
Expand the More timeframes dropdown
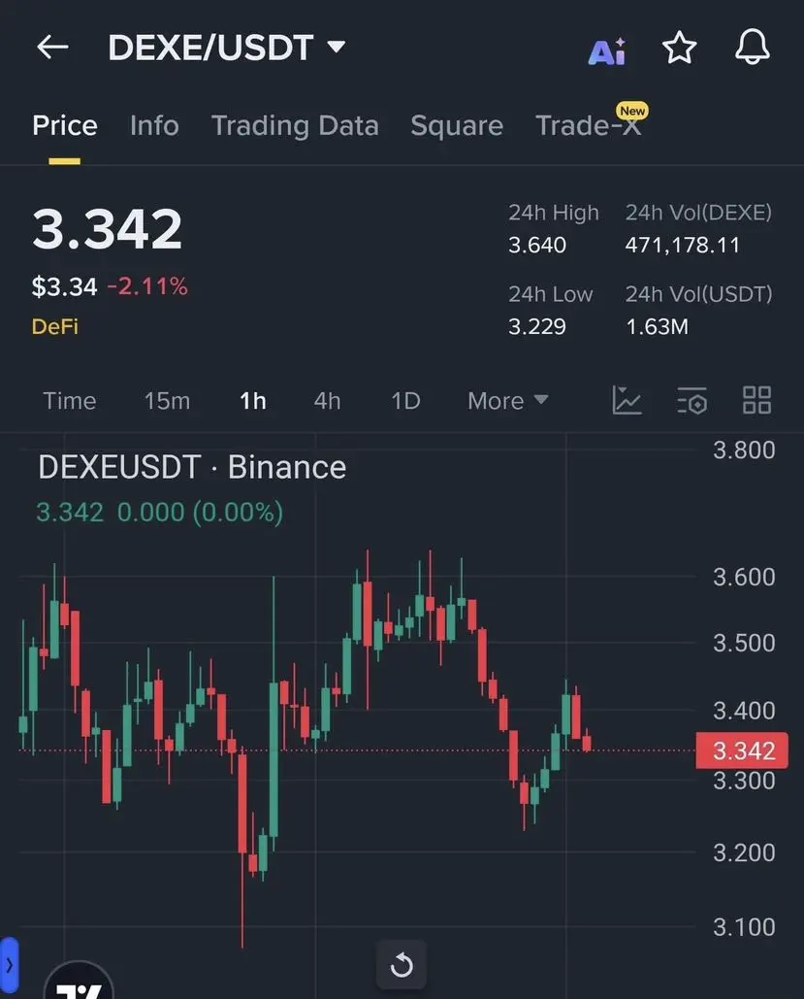[x=507, y=401]
